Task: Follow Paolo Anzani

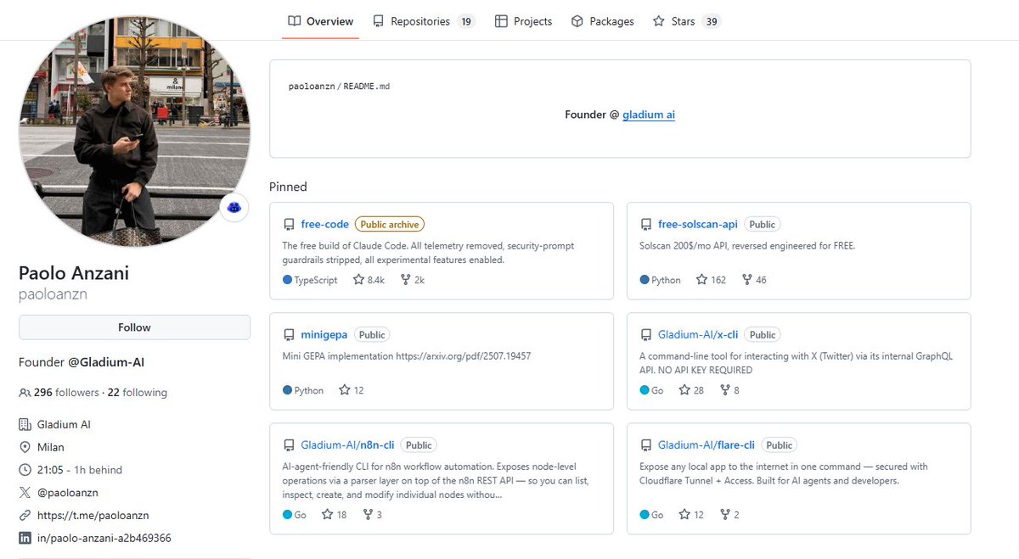Action: tap(134, 327)
